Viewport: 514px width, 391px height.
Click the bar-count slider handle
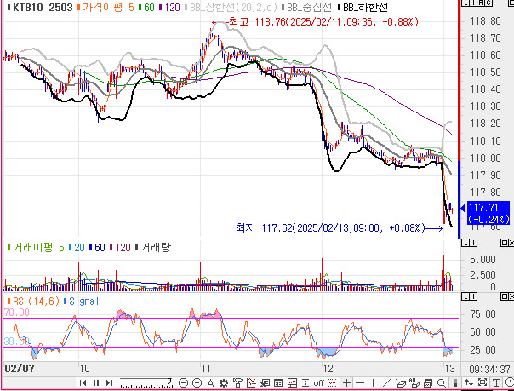(x=169, y=381)
